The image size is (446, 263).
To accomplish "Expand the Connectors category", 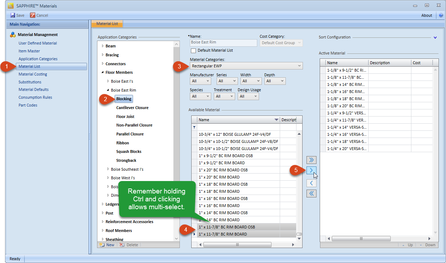I will [103, 64].
